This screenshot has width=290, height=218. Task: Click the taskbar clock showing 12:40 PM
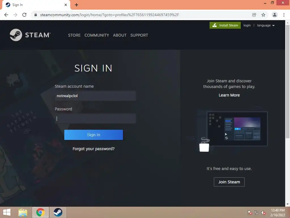278,213
